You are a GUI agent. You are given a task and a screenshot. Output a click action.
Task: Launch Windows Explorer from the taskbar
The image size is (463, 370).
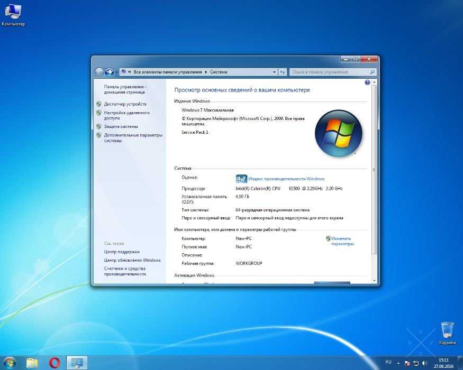coord(32,363)
